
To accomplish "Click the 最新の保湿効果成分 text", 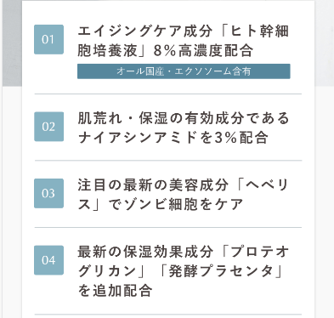I will point(145,252).
